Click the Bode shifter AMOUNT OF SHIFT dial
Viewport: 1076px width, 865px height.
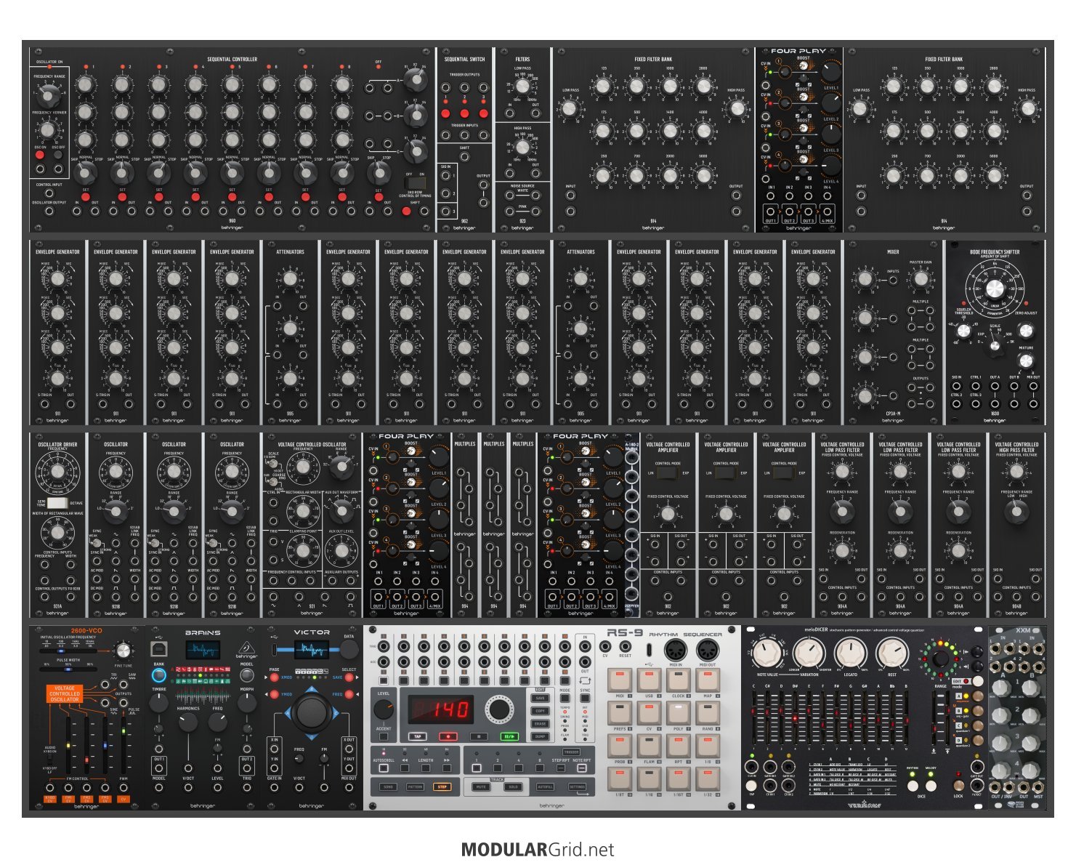click(x=995, y=289)
